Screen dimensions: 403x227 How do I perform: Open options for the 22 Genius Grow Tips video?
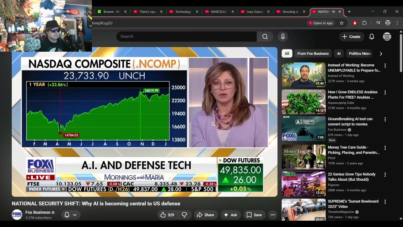tap(385, 175)
